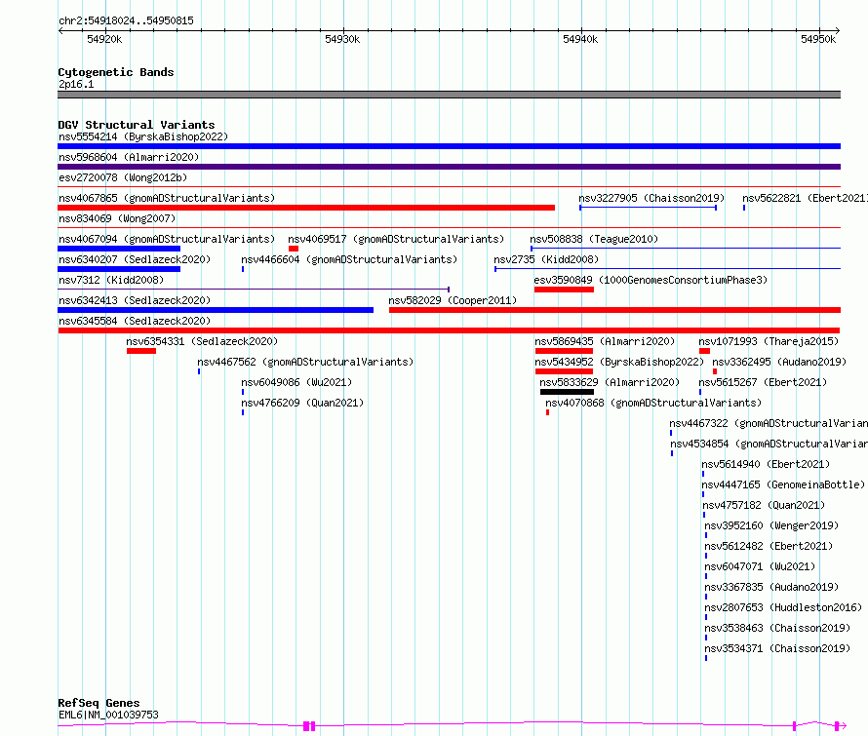Viewport: 868px width, 736px height.
Task: Select the red nsv582029 variant bar
Action: pos(615,310)
